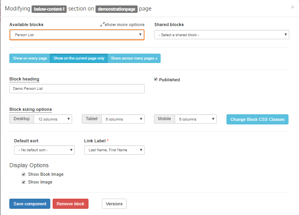
Task: Click the Save component button
Action: point(30,204)
